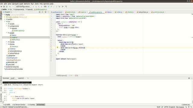Select publicLayout.js in project tree
Screen dimensions: 193x108
tap(19, 31)
